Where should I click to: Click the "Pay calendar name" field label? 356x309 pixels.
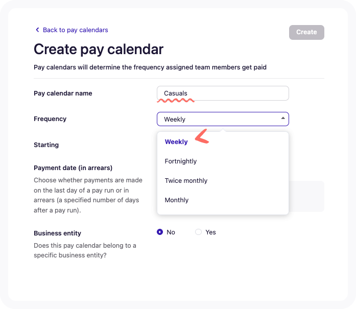(63, 93)
